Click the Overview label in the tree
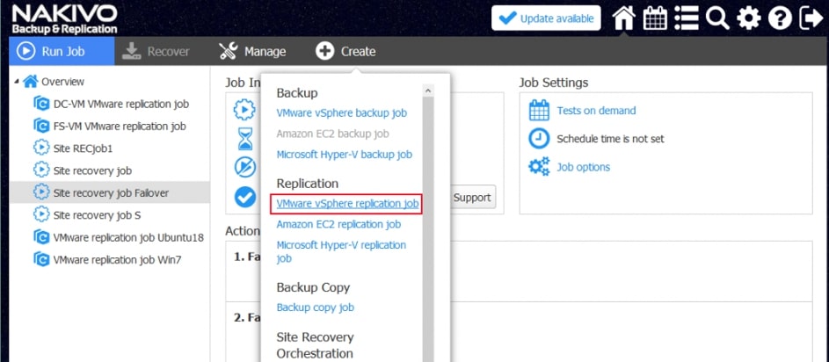 [63, 82]
